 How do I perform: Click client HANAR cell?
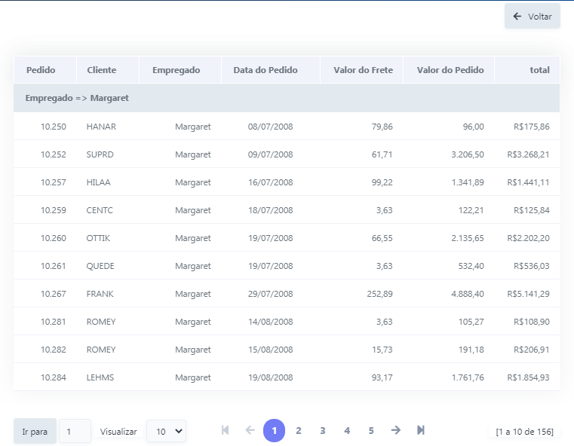click(x=101, y=127)
